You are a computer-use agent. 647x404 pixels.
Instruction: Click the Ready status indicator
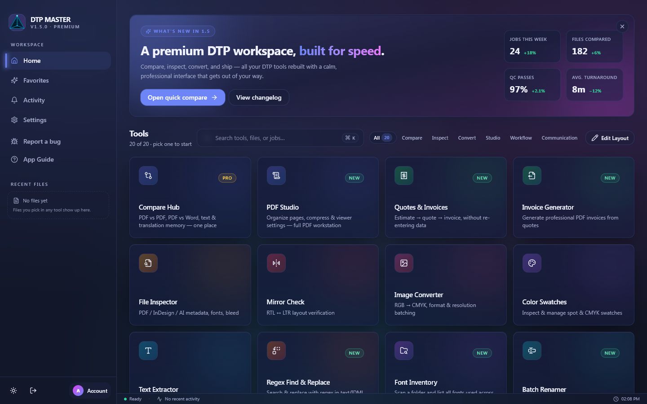(133, 399)
